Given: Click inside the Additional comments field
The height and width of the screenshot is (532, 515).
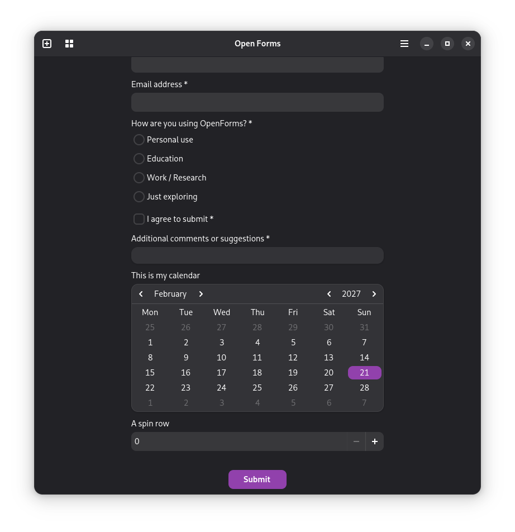Looking at the screenshot, I should [257, 255].
